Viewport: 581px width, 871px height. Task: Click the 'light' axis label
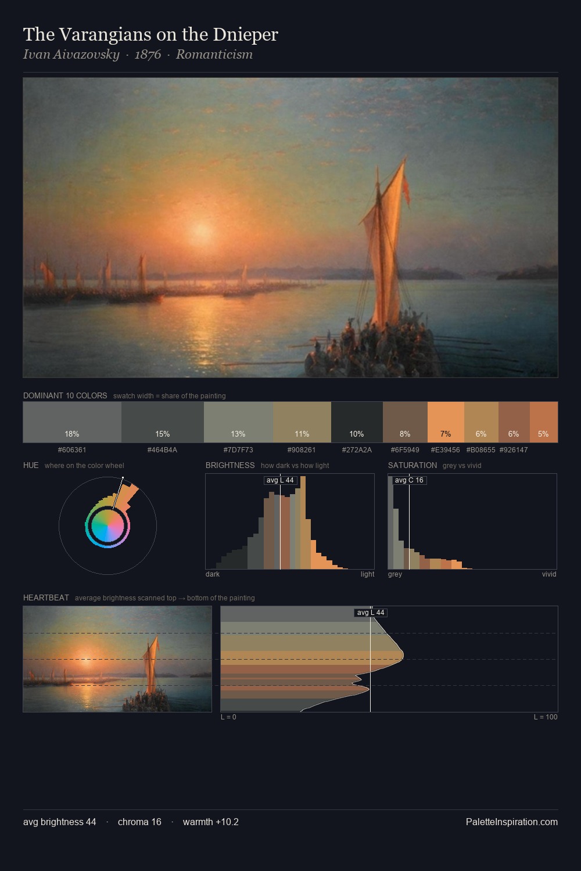click(x=367, y=574)
